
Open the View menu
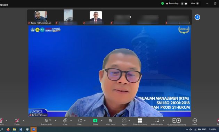point(195,3)
